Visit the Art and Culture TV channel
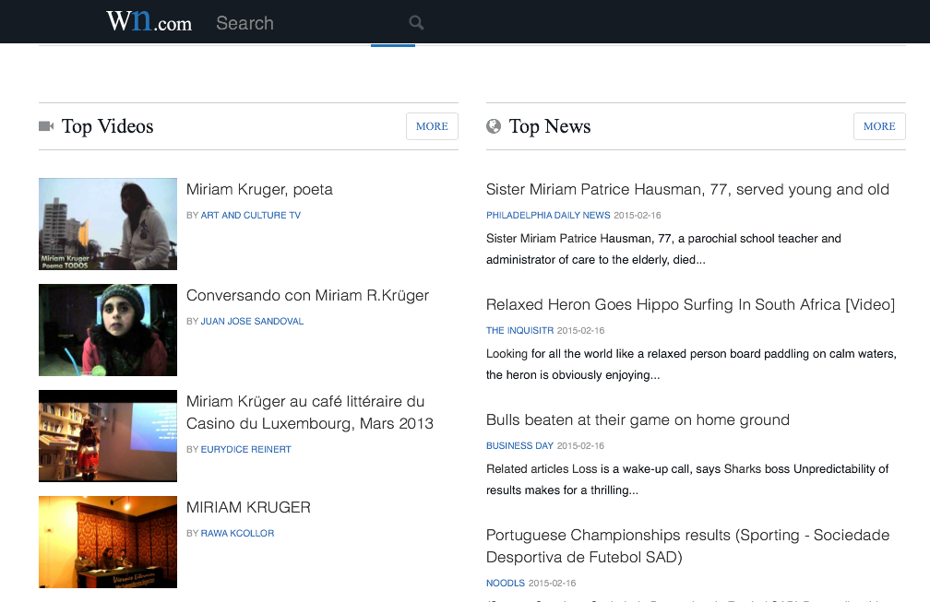 click(251, 216)
